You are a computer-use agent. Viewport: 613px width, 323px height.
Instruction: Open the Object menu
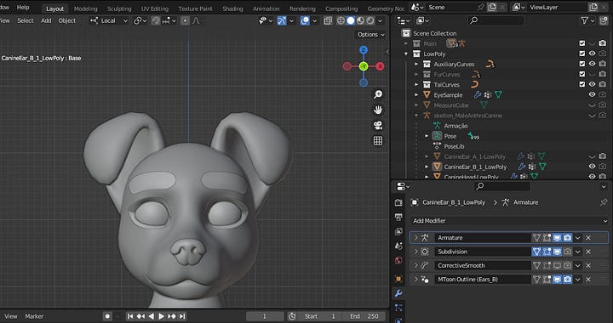(67, 20)
